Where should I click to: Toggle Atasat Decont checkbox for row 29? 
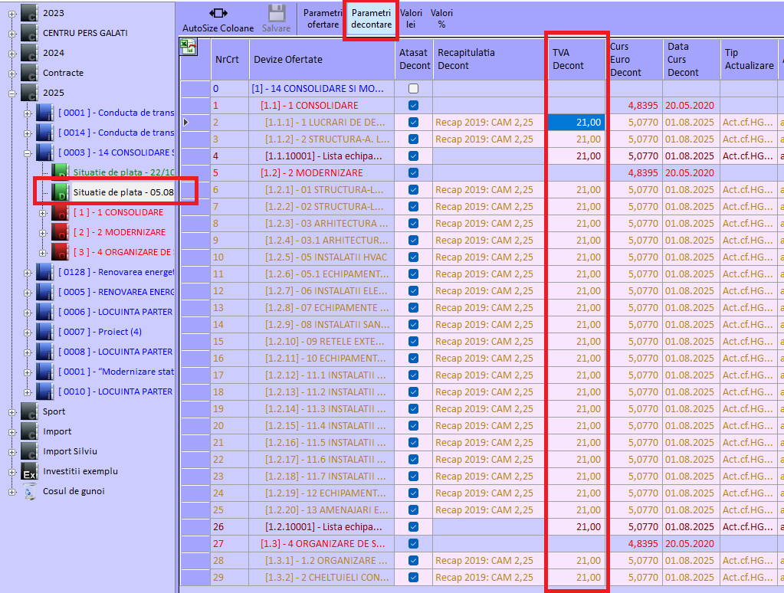click(414, 577)
